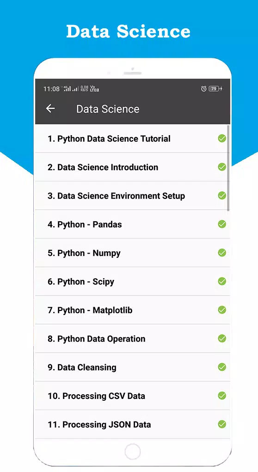Toggle completion check for Python Data Science Tutorial
The height and width of the screenshot is (472, 258).
222,138
